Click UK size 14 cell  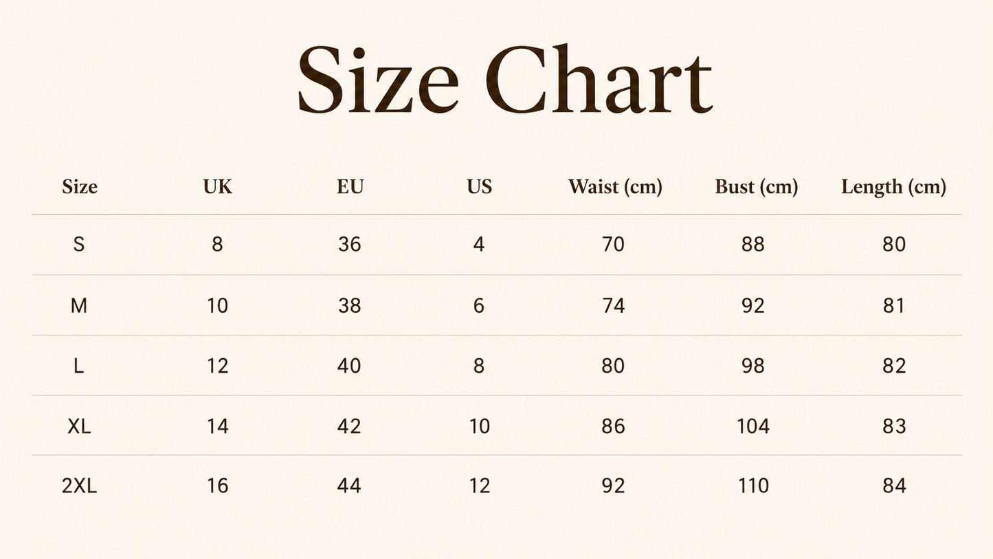[218, 426]
